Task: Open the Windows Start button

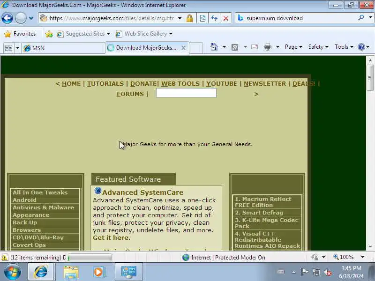Action: 12,272
